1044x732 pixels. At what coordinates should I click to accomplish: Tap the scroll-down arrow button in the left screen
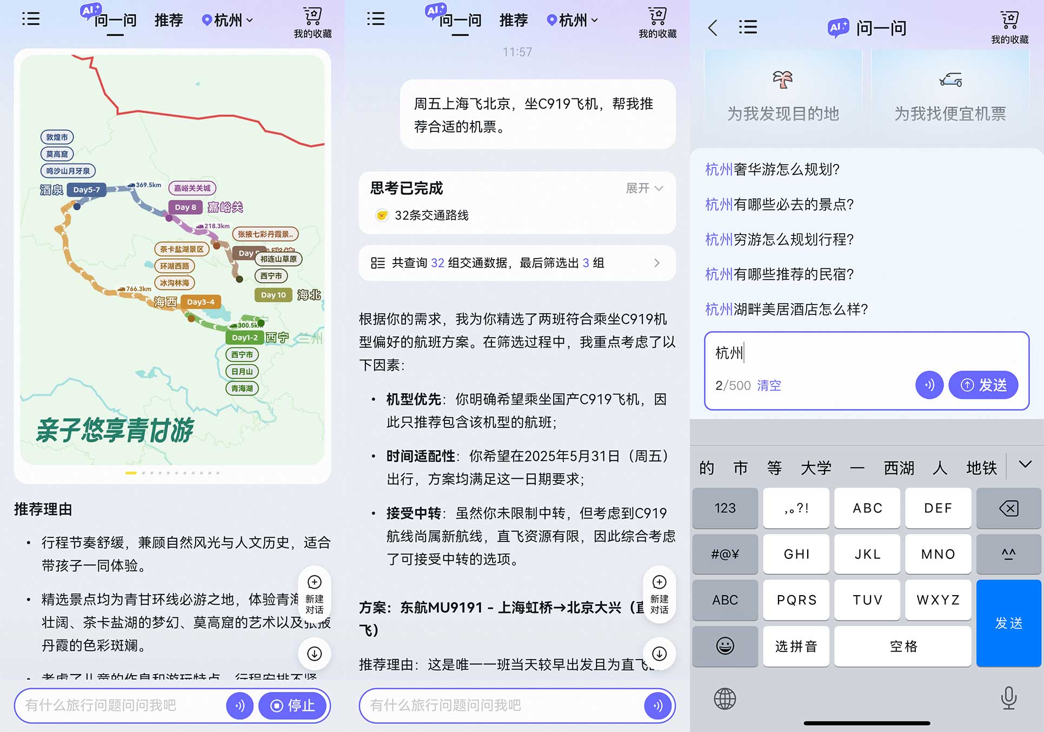pyautogui.click(x=314, y=654)
